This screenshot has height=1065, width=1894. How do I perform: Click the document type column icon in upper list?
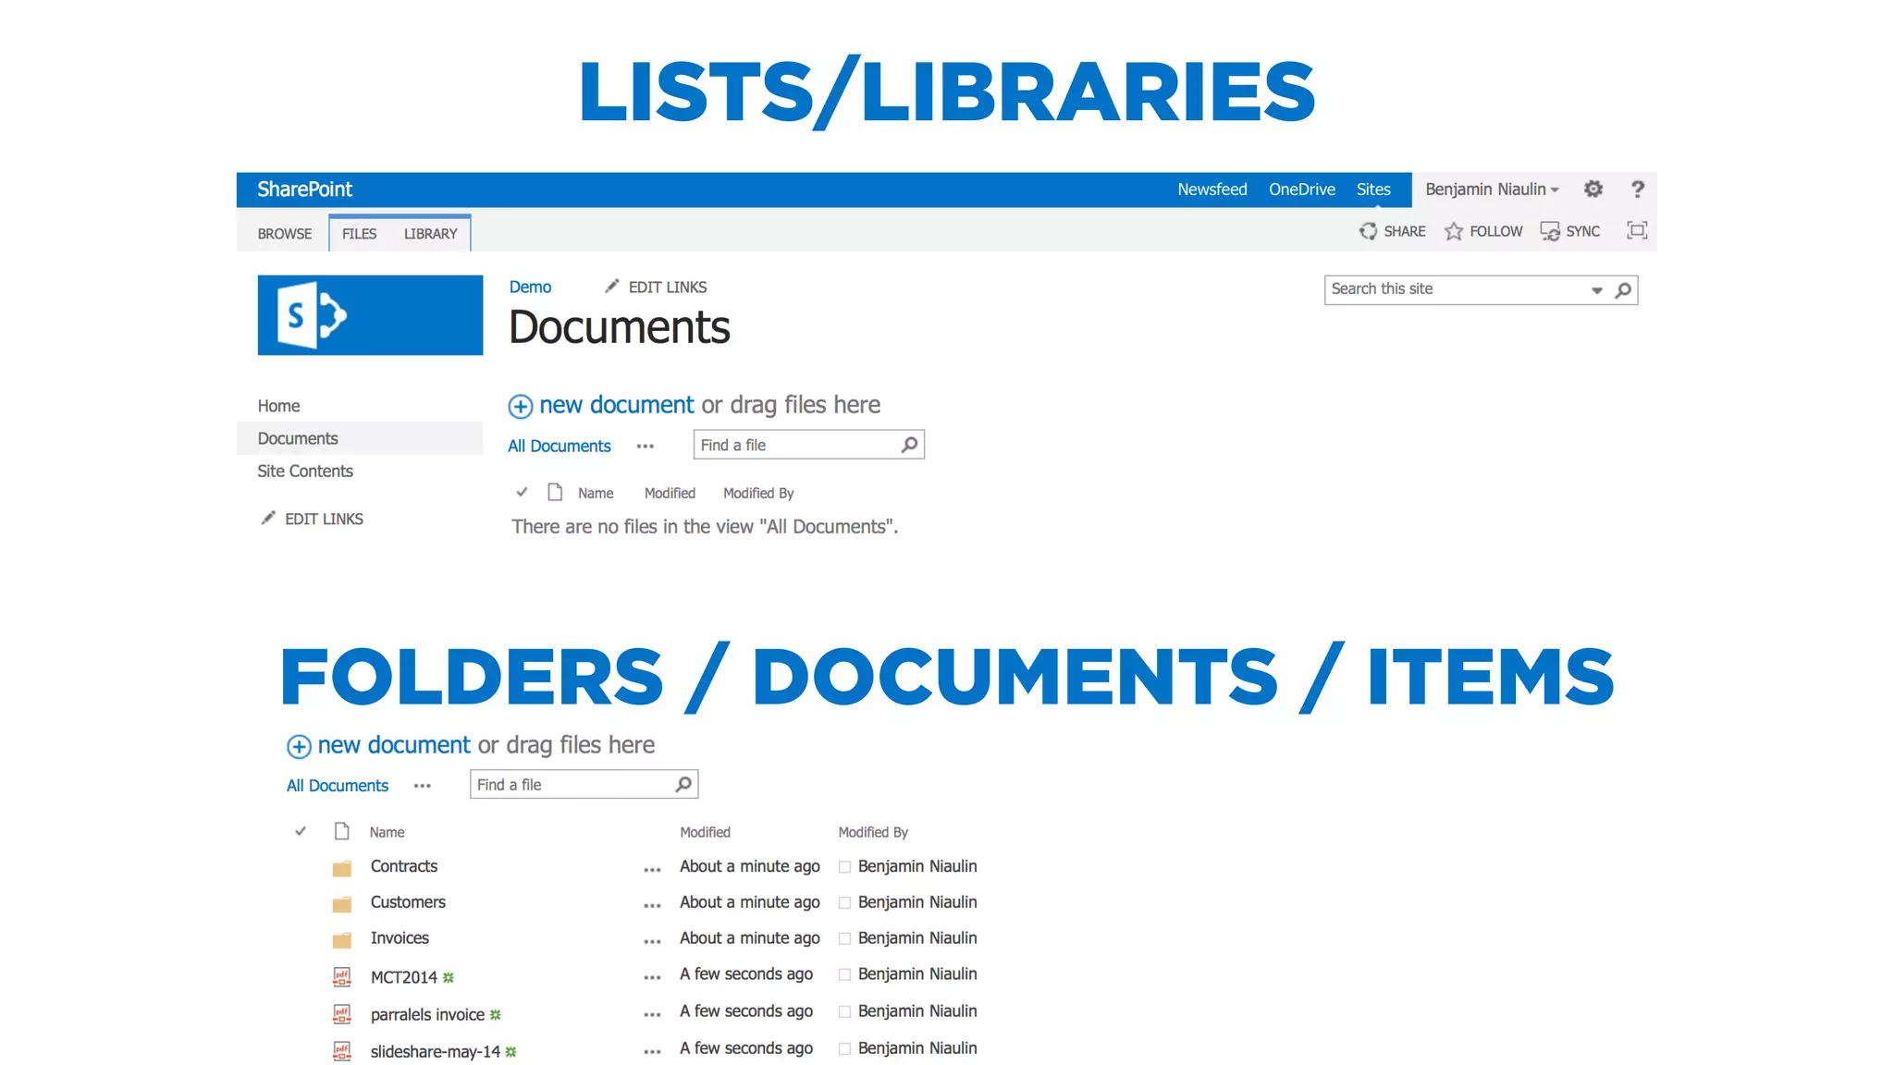(x=555, y=492)
